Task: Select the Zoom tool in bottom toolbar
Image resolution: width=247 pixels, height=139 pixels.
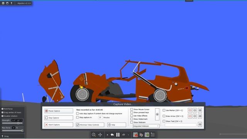Action: (94, 135)
